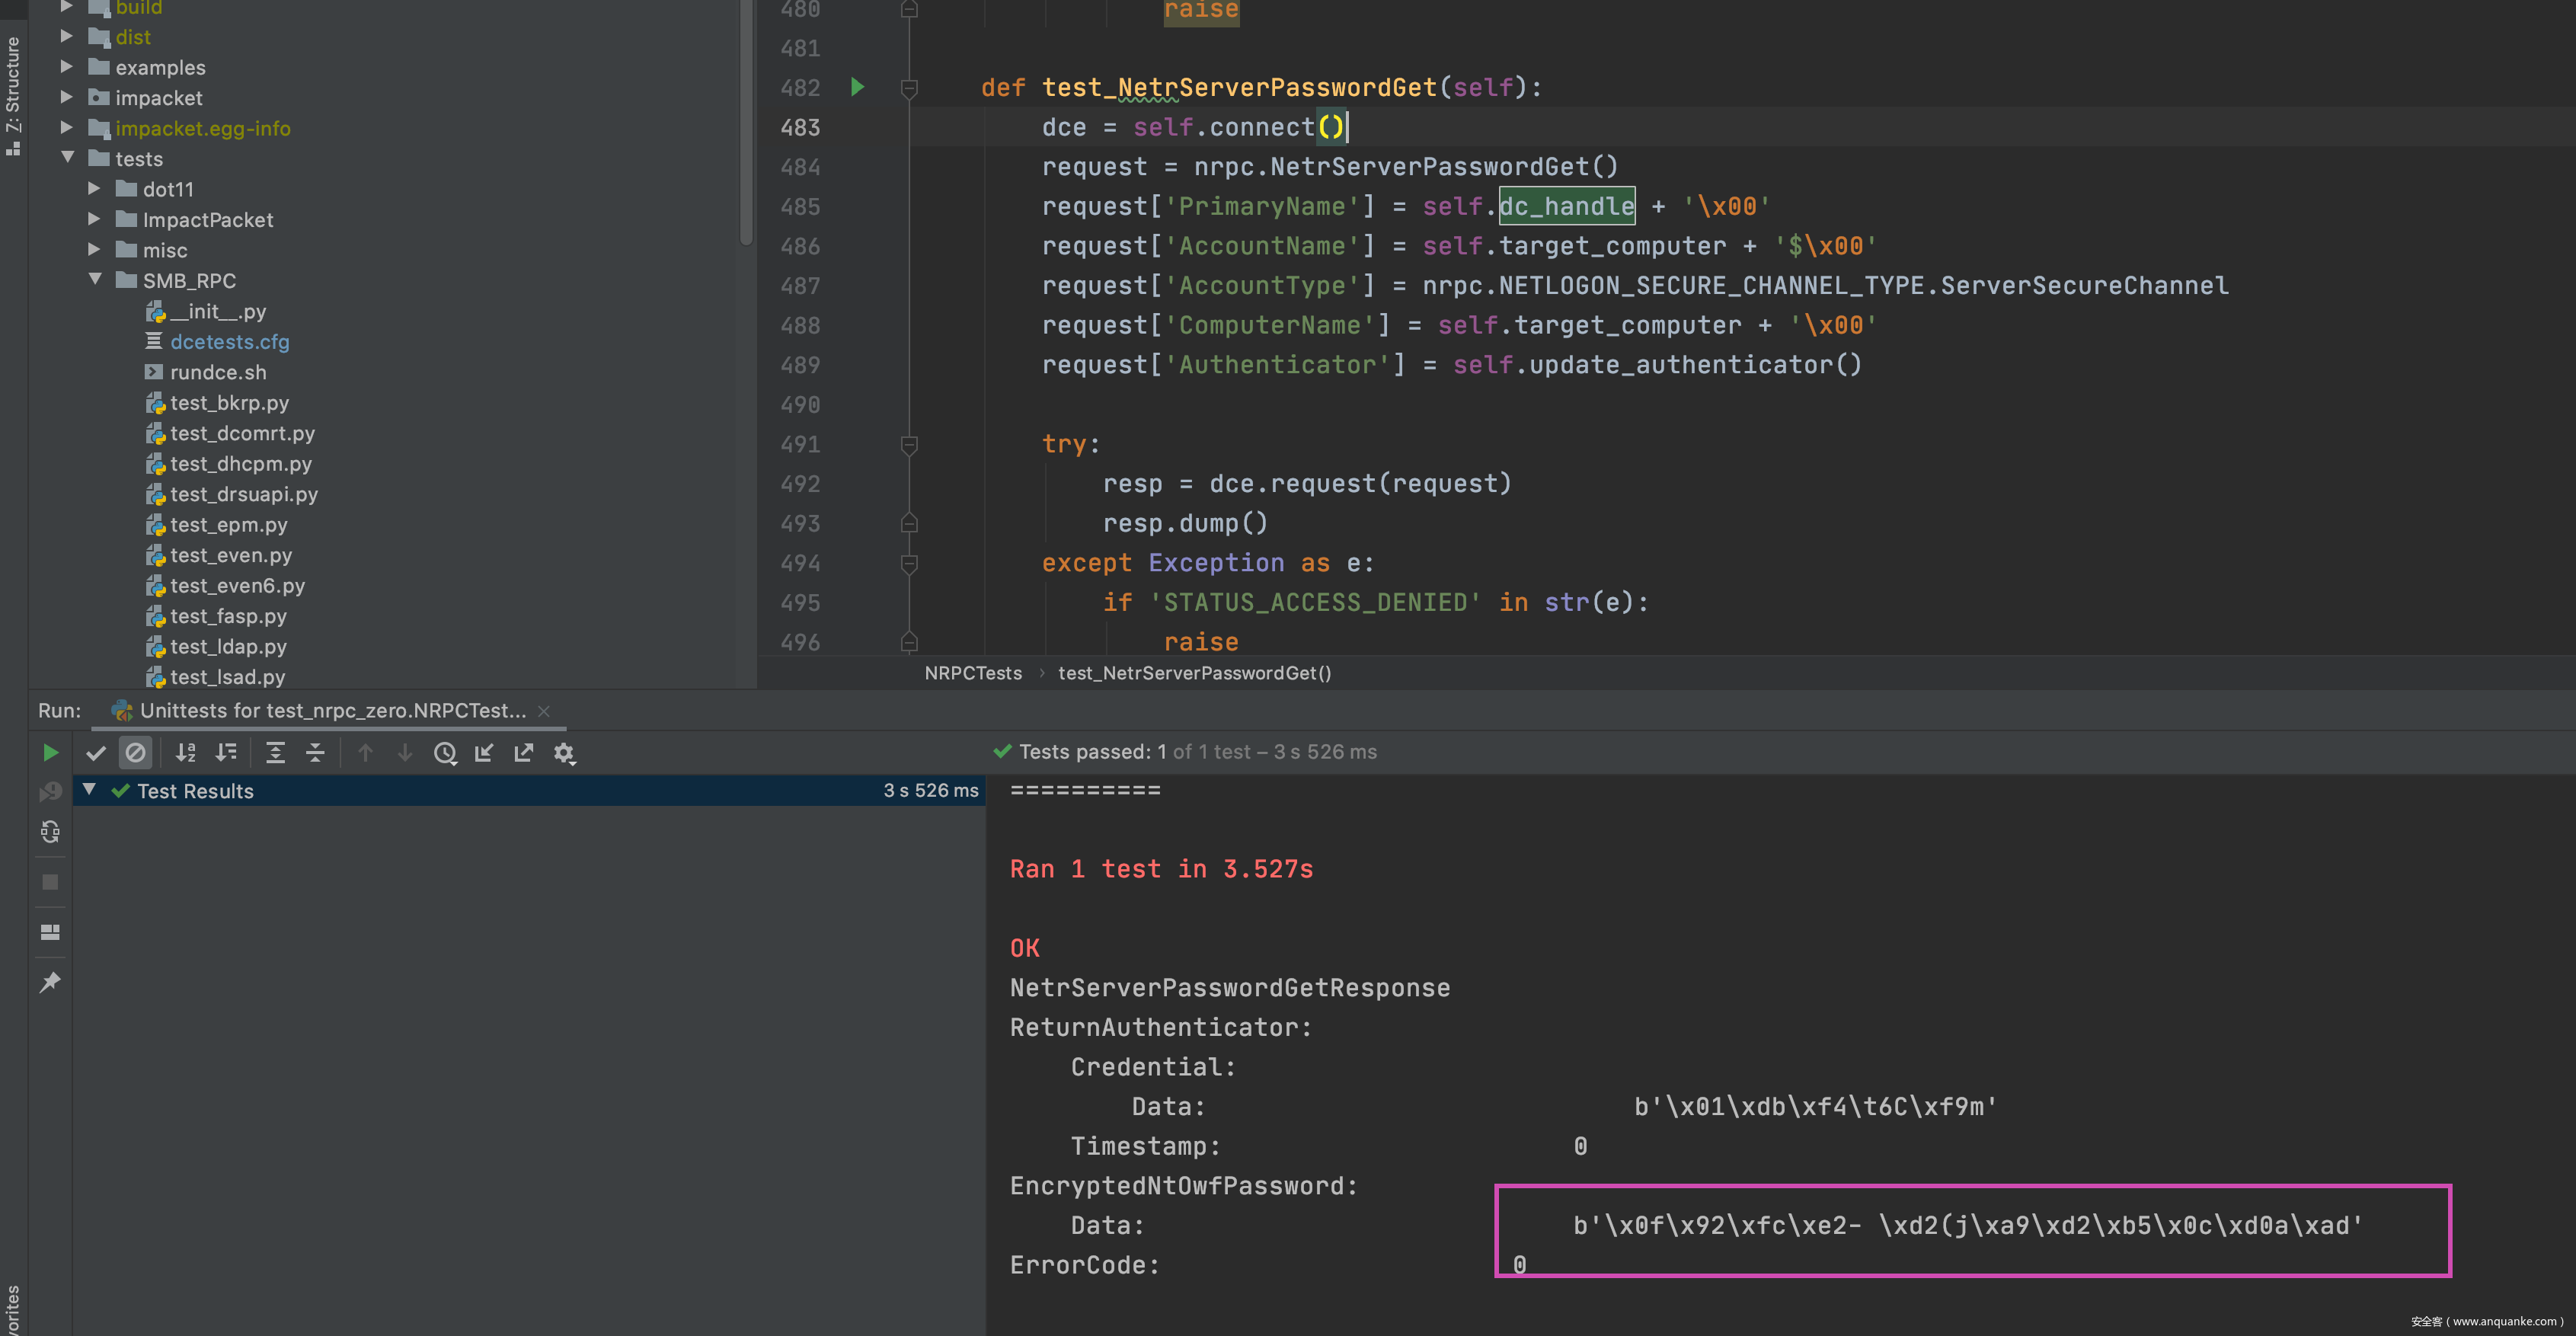
Task: Click NRPCTests breadcrumb
Action: [x=973, y=673]
